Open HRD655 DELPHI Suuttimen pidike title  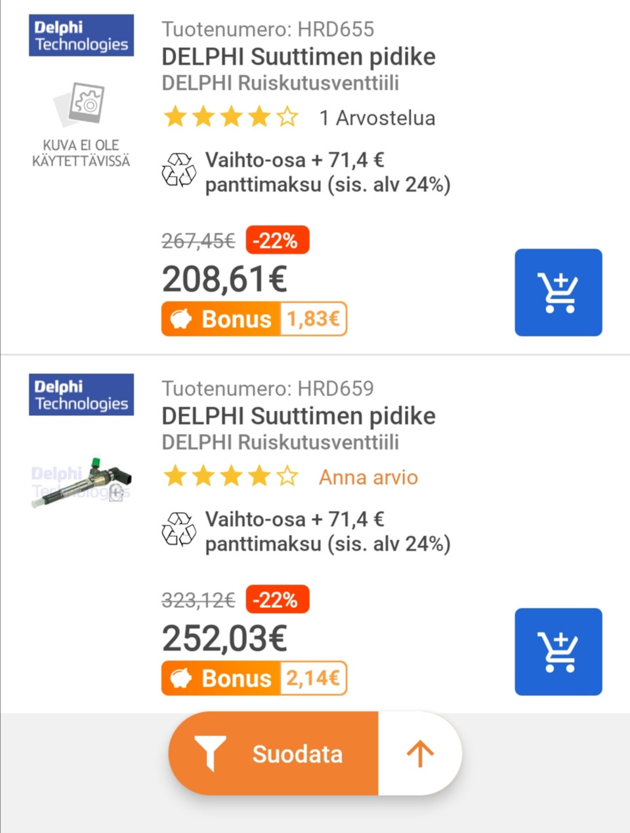[299, 57]
